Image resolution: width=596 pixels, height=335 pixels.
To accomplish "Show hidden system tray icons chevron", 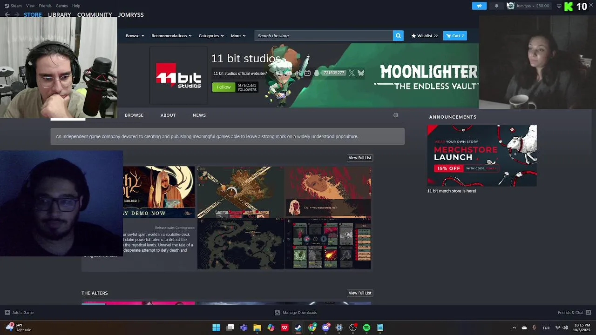I will point(514,328).
